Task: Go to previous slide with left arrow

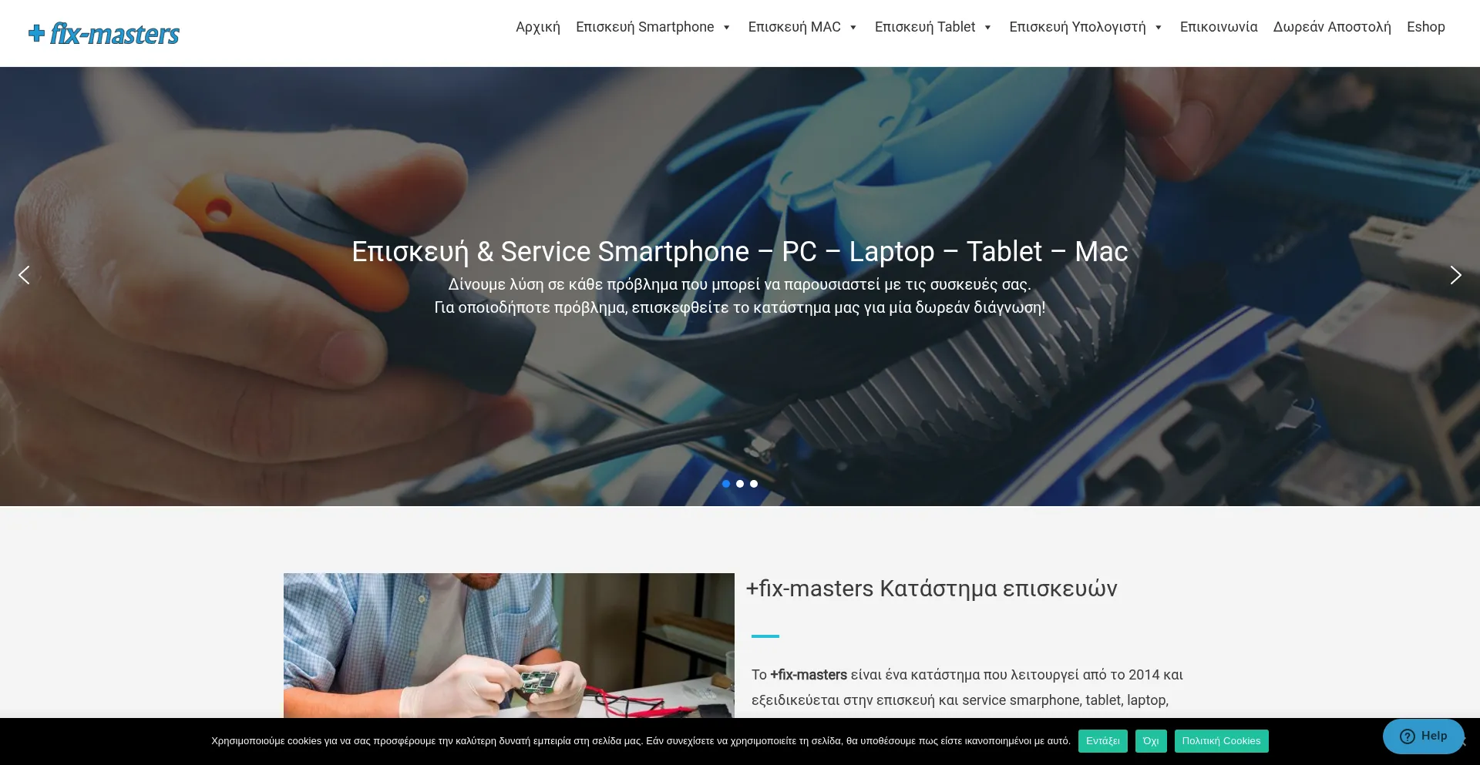Action: pyautogui.click(x=24, y=275)
